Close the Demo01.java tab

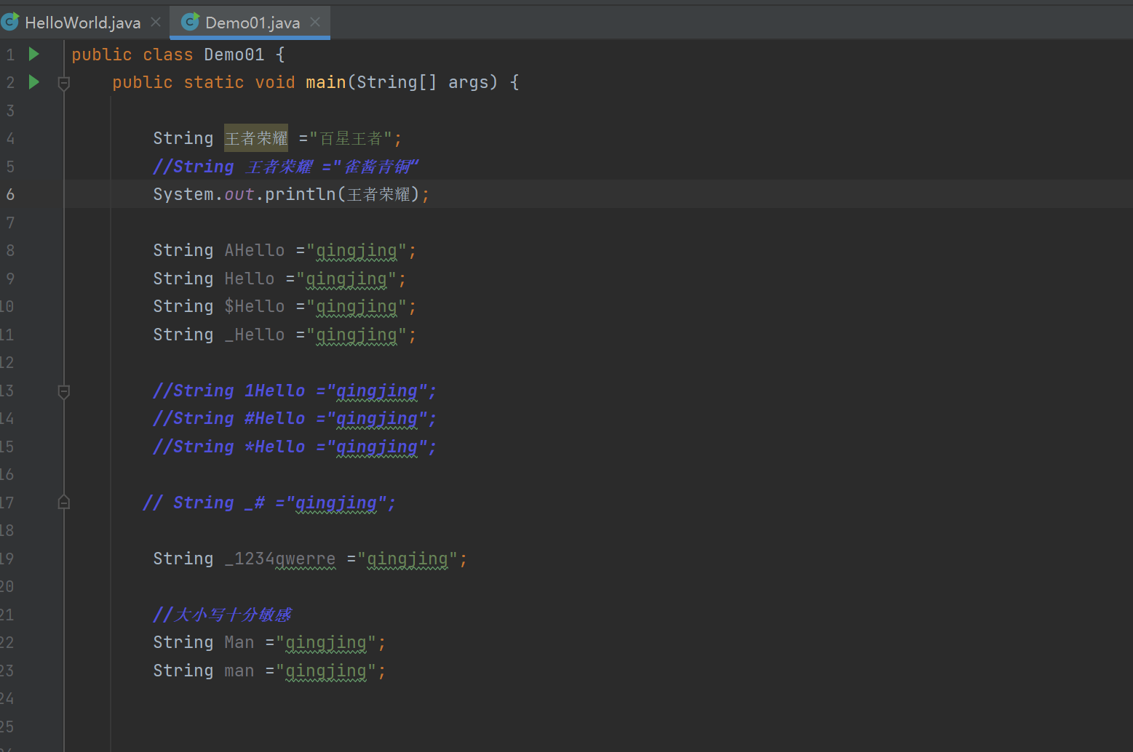tap(315, 23)
